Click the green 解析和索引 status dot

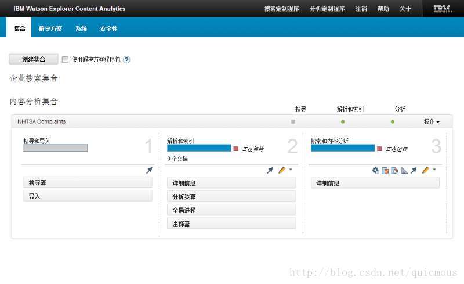pyautogui.click(x=343, y=121)
